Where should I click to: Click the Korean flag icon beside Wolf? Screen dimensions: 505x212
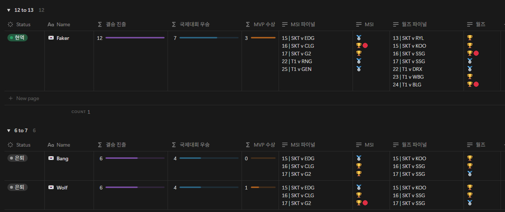pos(51,188)
